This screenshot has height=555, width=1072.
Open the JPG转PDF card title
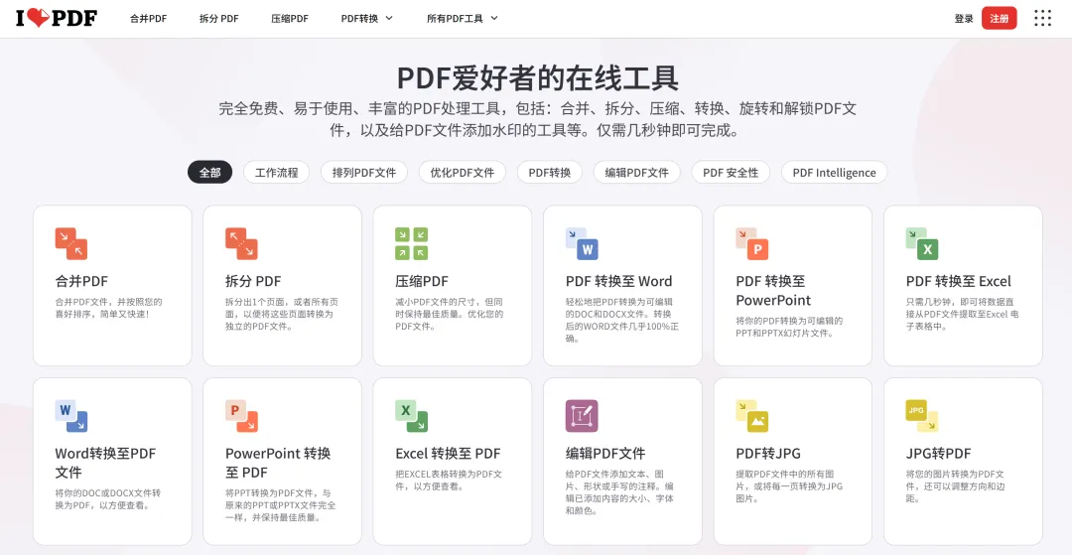tap(938, 453)
